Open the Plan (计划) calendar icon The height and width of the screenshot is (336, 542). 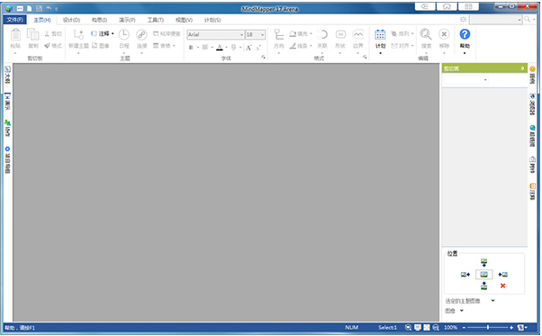pos(380,34)
